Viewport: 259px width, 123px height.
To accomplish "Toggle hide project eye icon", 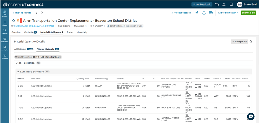I will click(211, 13).
